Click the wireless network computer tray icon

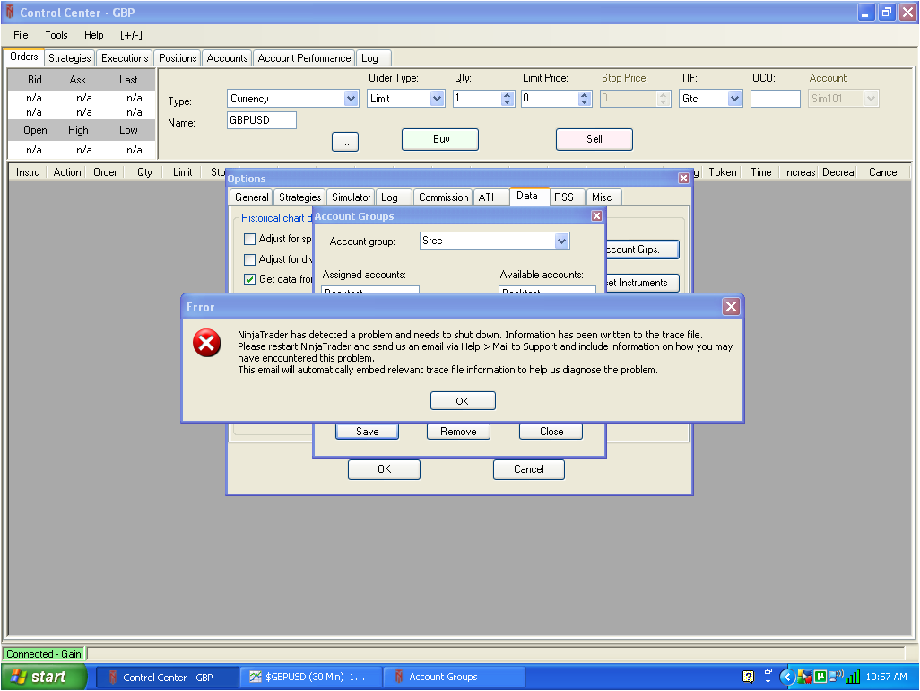(836, 677)
